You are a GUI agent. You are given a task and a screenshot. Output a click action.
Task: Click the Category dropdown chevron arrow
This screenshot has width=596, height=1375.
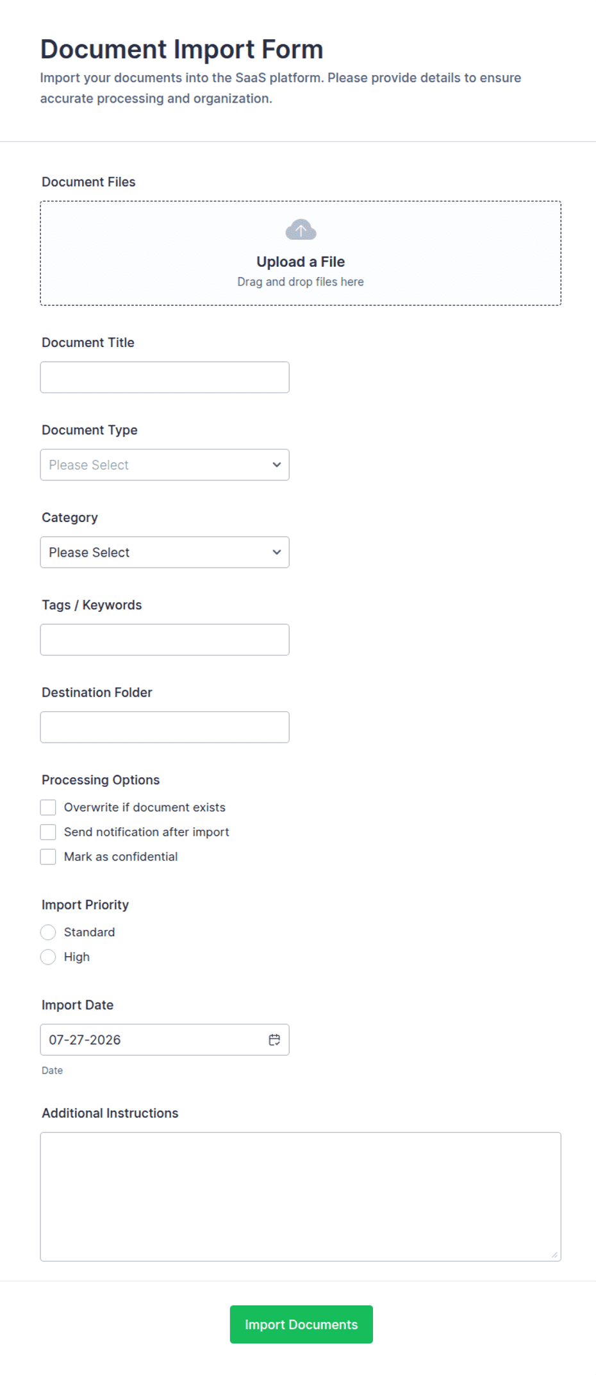point(277,552)
